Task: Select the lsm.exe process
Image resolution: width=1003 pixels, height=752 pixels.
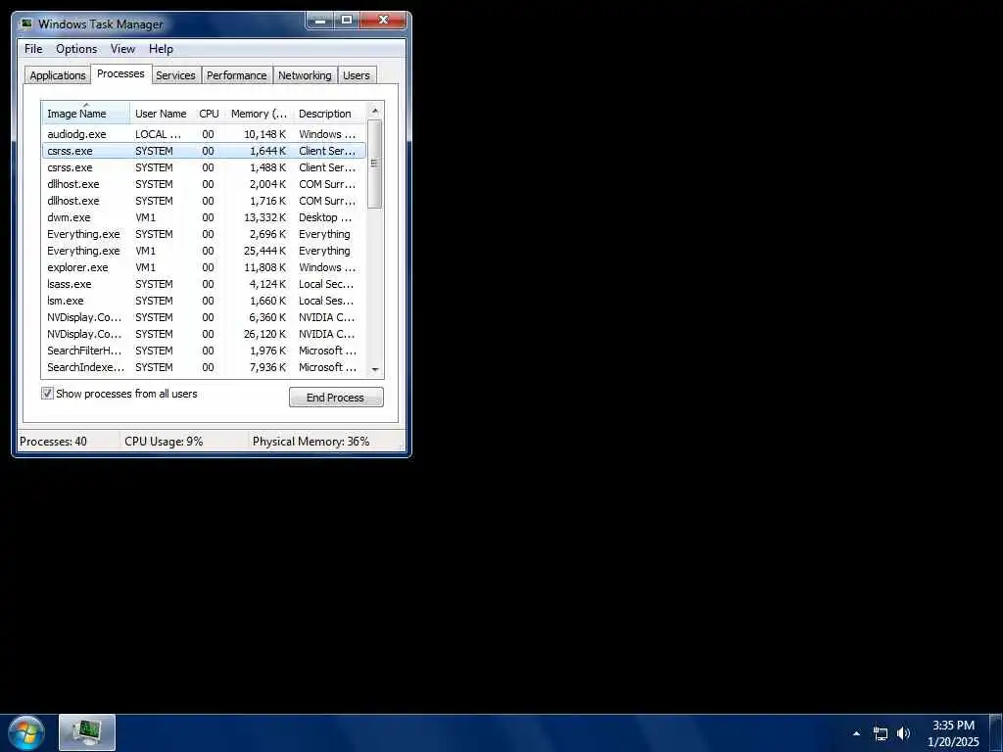Action: click(x=204, y=301)
